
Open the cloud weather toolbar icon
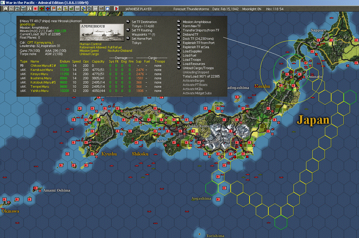[x=107, y=9]
